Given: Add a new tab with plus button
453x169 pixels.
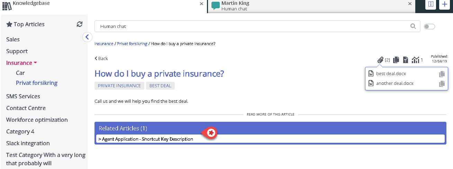Looking at the screenshot, I should pyautogui.click(x=444, y=4).
